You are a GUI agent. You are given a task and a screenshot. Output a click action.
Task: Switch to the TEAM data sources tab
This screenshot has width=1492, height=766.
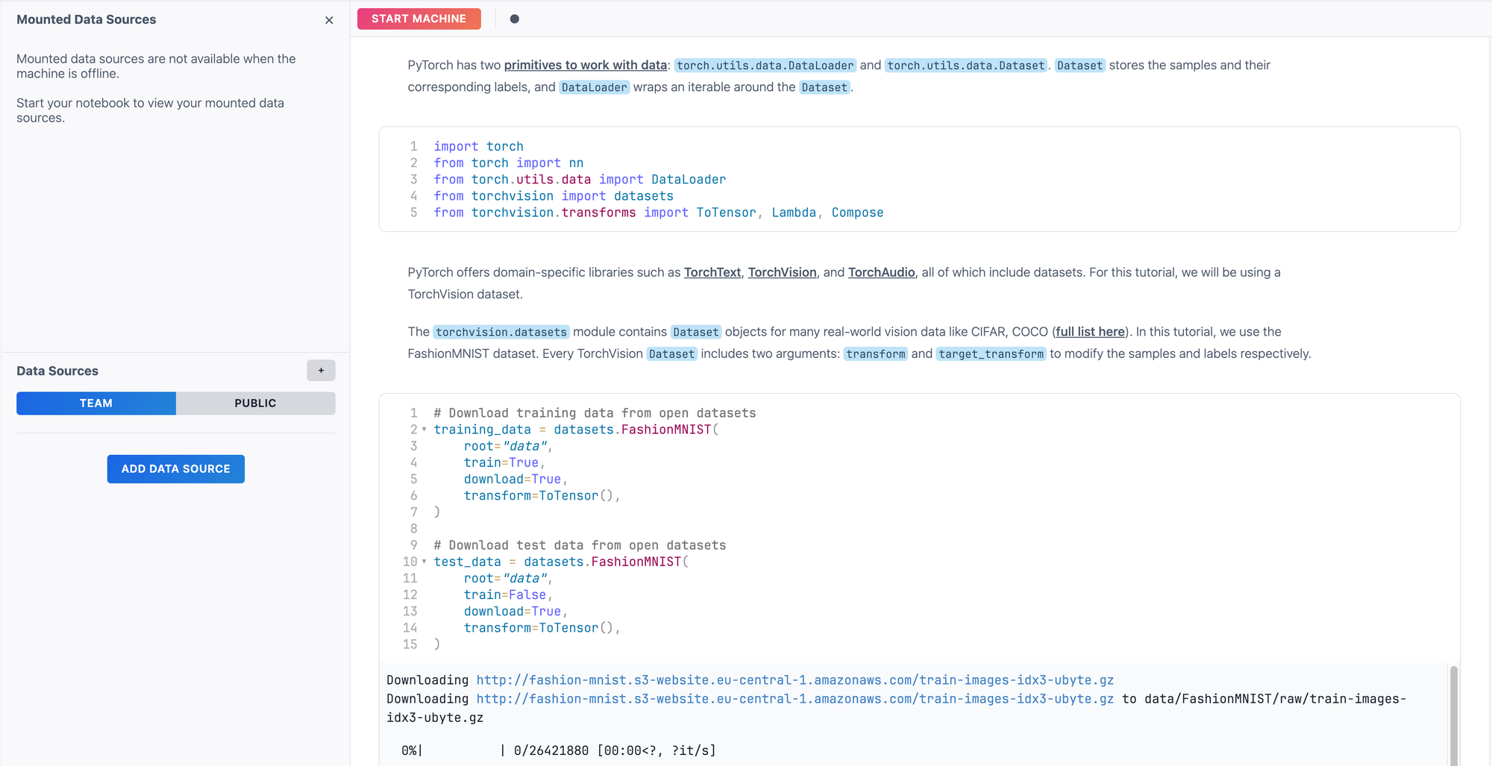(x=96, y=404)
